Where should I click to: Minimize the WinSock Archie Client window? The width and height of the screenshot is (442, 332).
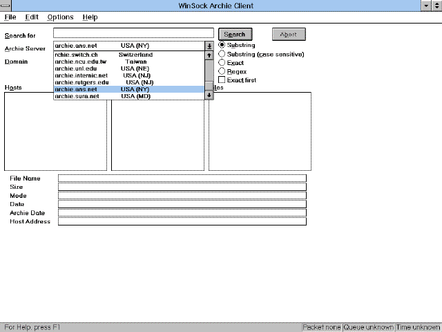[426, 6]
